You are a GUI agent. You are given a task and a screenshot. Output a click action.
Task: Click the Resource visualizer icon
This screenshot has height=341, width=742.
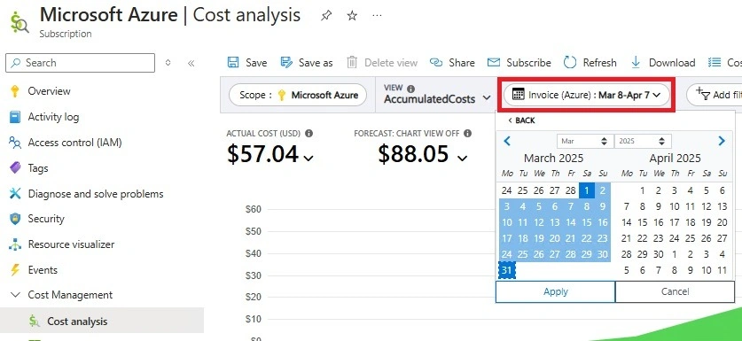[x=15, y=244]
